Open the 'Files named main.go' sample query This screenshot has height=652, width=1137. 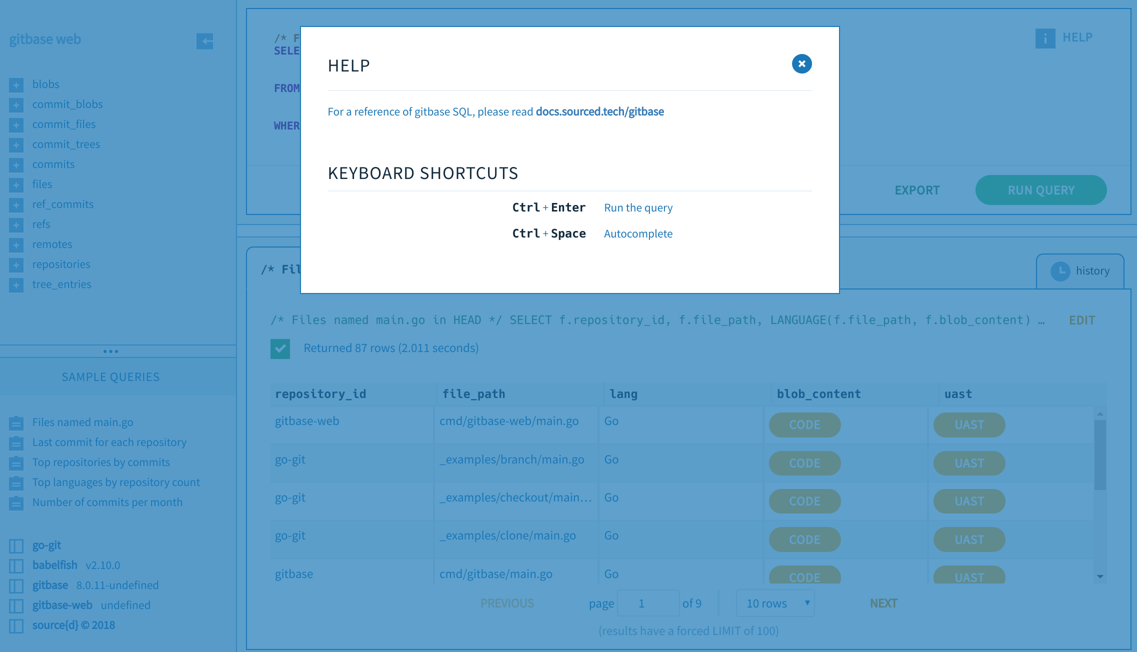82,422
